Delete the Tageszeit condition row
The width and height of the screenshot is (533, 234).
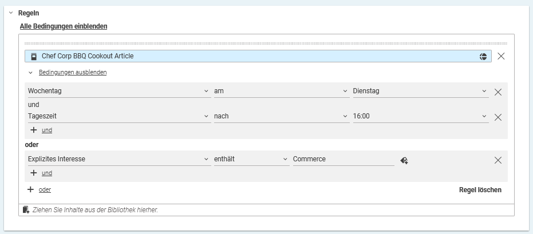tap(498, 117)
